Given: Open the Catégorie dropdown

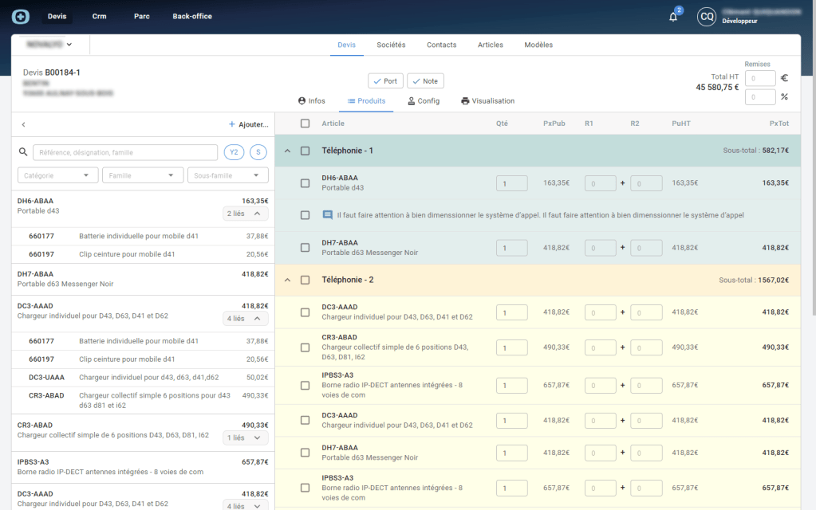Looking at the screenshot, I should pyautogui.click(x=58, y=175).
